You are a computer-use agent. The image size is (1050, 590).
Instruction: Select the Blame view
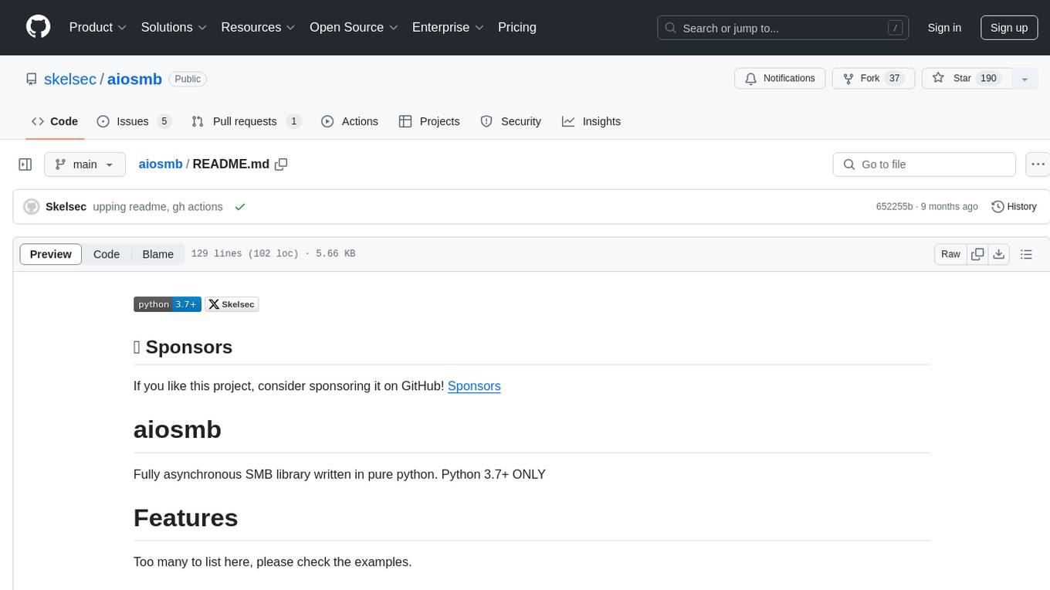158,254
